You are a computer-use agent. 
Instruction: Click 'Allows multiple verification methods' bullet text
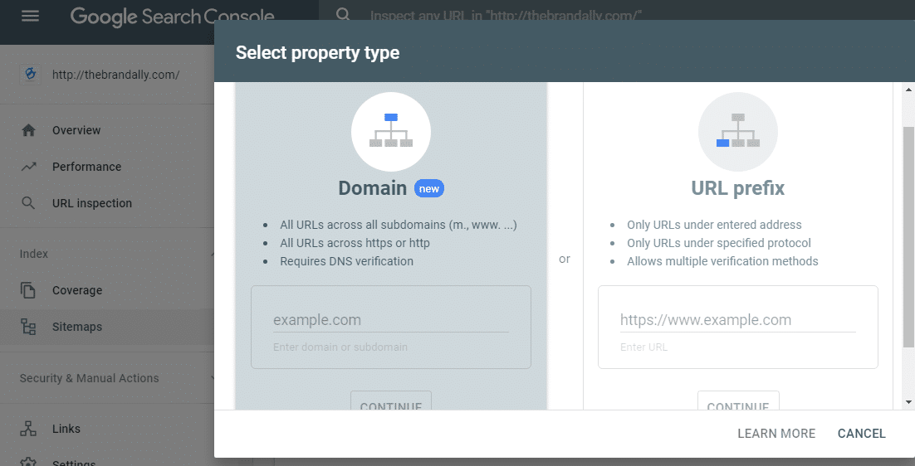point(722,261)
